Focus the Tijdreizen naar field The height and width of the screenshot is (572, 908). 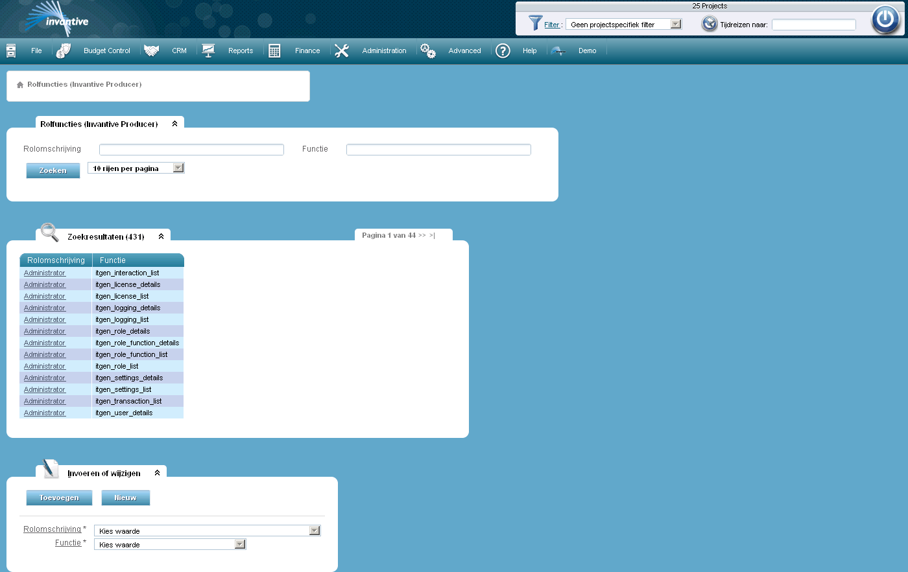coord(814,25)
